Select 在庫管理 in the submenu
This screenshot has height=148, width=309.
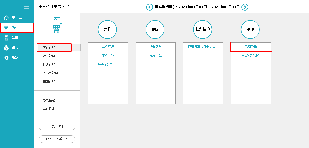pyautogui.click(x=49, y=82)
